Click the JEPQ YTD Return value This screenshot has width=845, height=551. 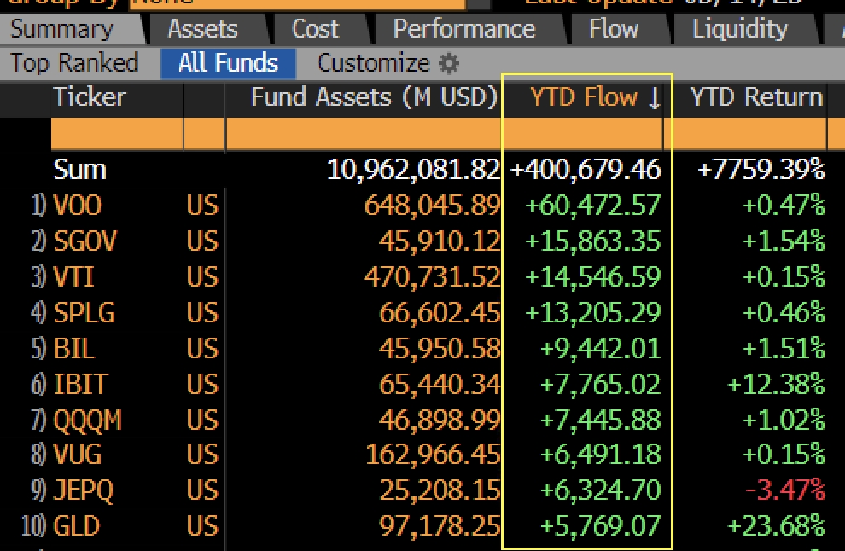point(784,490)
